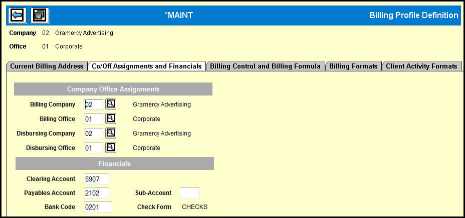This screenshot has height=218, width=465.
Task: Open lookup for Billing Company
Action: 111,104
